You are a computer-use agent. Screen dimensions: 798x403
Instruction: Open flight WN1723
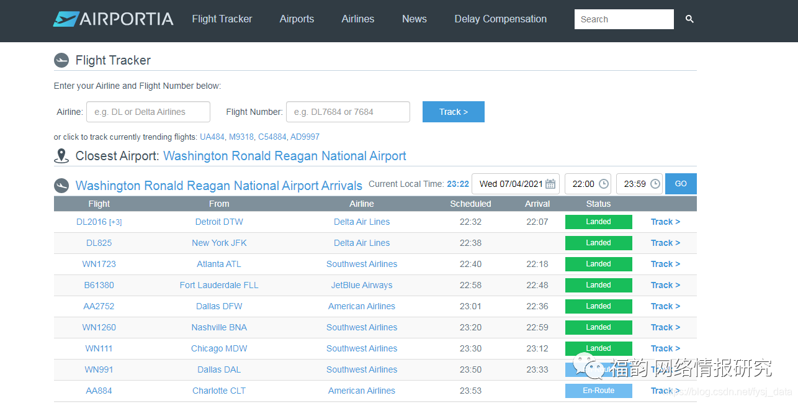pyautogui.click(x=99, y=264)
